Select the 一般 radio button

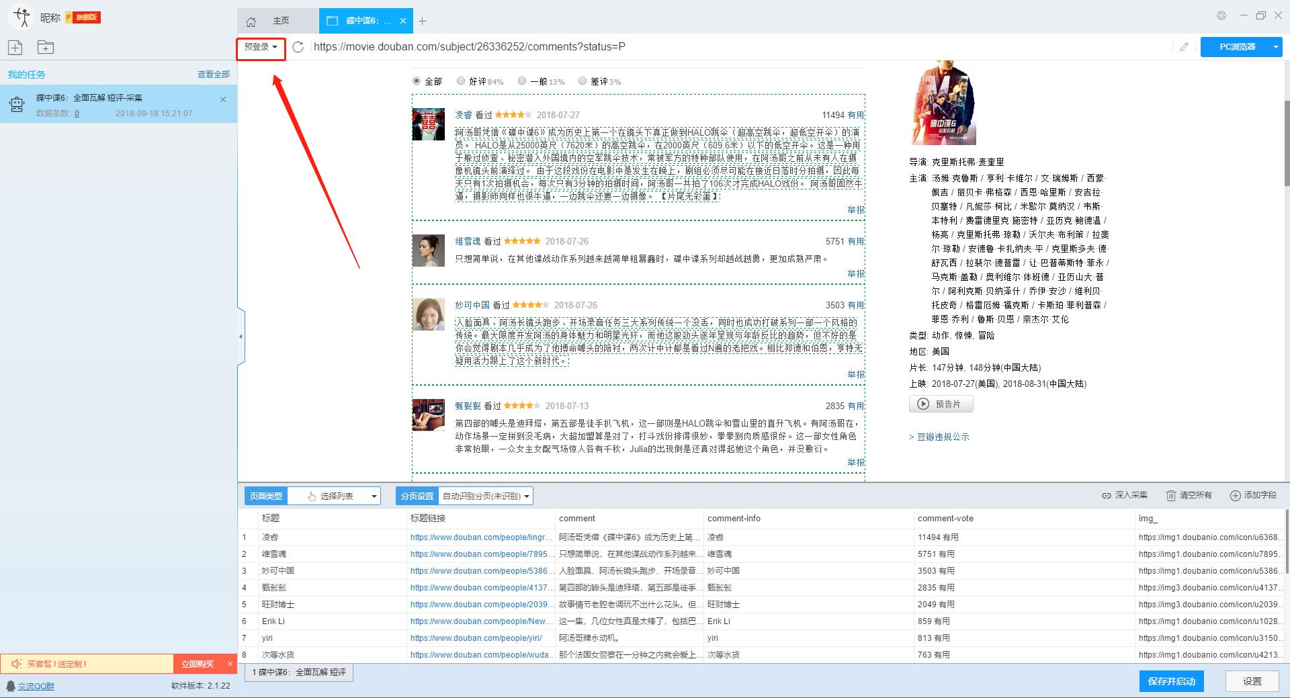[x=521, y=81]
